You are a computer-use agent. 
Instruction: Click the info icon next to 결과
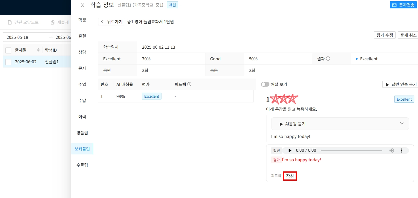tap(328, 59)
